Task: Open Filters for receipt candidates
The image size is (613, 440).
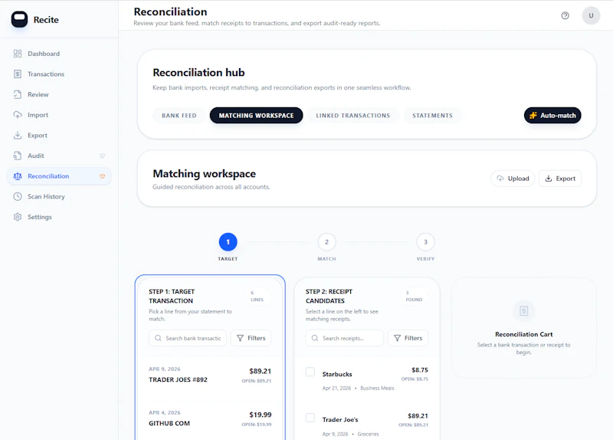Action: point(408,338)
